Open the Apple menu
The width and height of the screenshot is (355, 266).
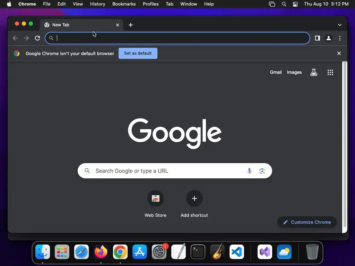point(9,4)
